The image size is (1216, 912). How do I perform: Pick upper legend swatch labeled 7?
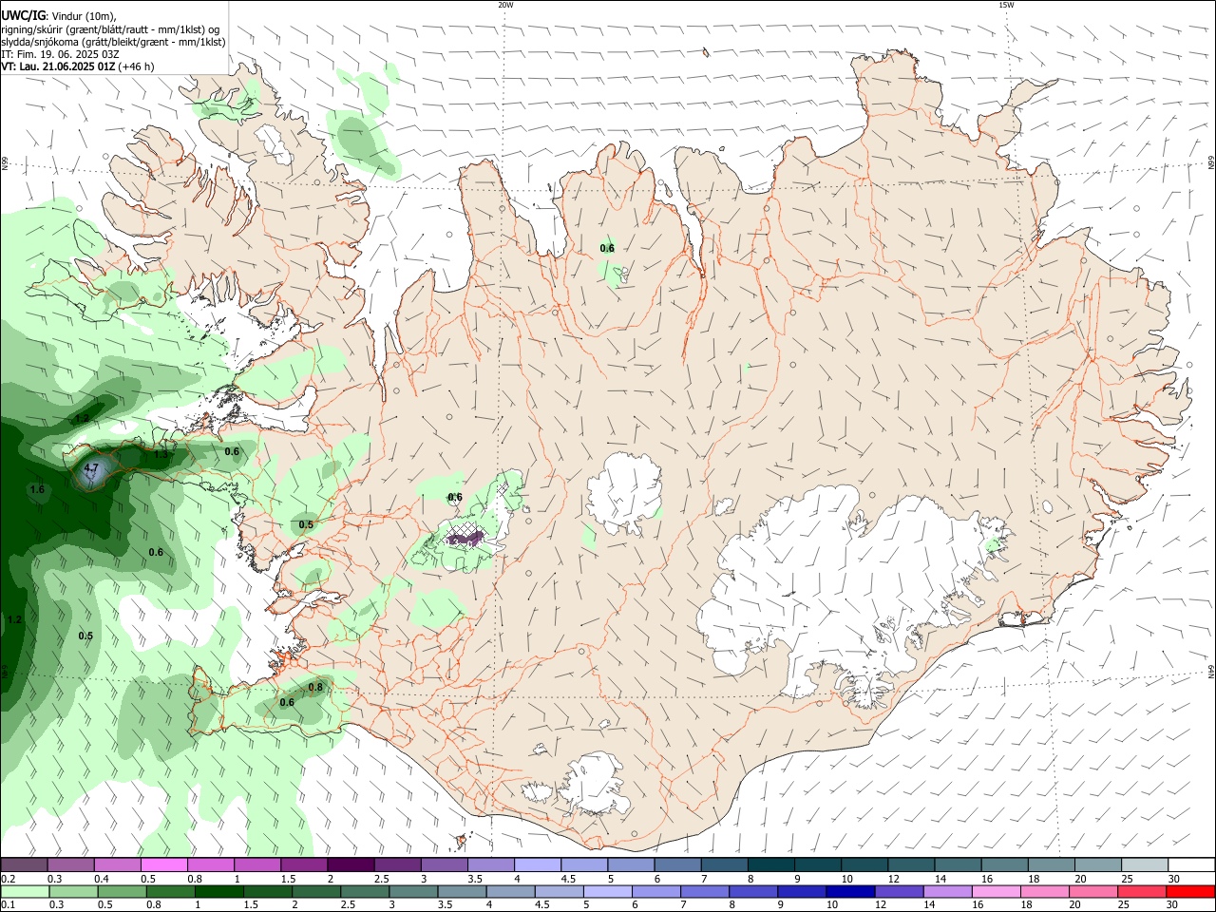(x=723, y=865)
